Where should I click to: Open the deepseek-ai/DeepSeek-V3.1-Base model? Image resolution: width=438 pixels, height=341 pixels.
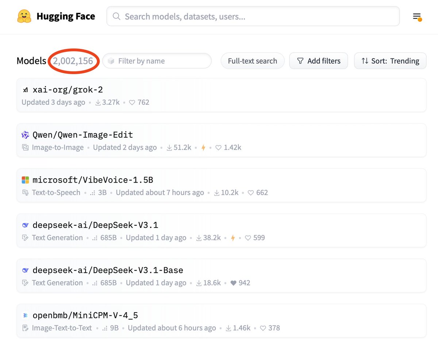point(108,270)
